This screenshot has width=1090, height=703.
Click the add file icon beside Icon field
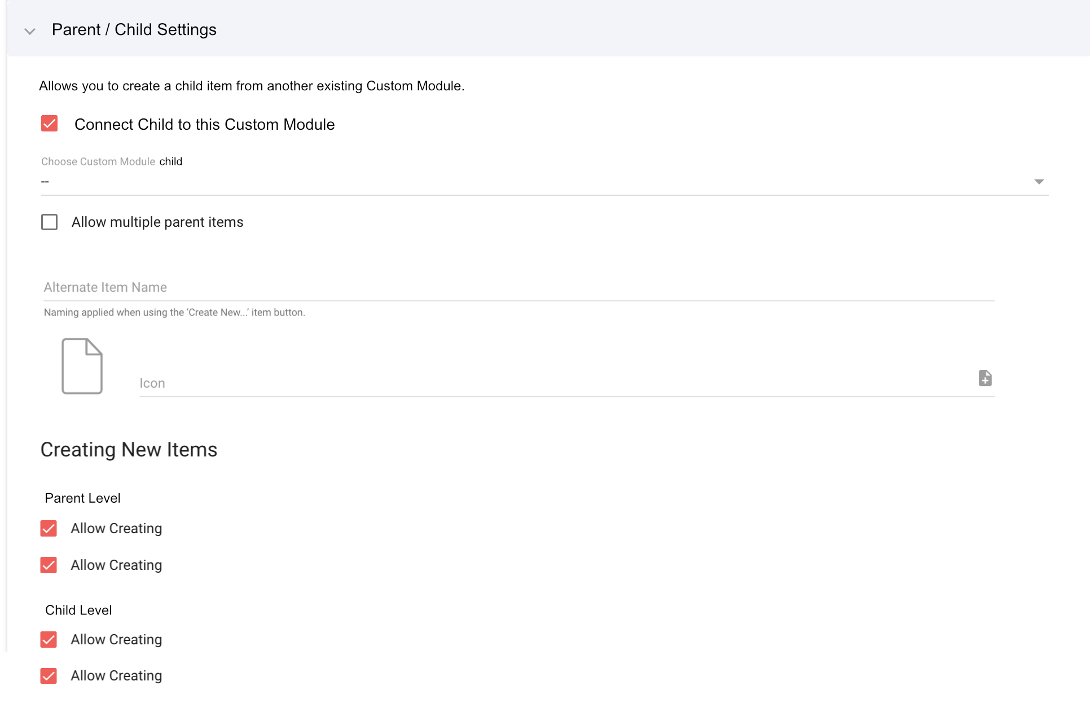985,378
